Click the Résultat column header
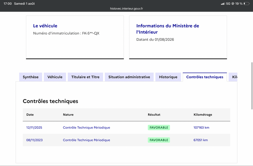This screenshot has width=253, height=166. tap(154, 115)
